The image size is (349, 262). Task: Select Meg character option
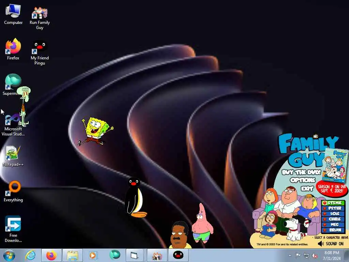333,224
